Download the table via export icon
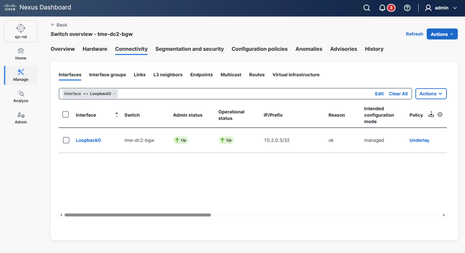The width and height of the screenshot is (465, 253). click(431, 114)
